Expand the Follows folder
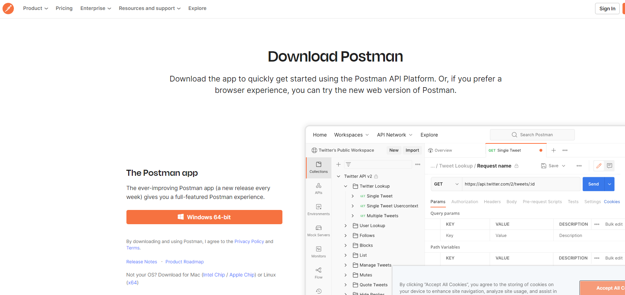625x295 pixels. tap(346, 236)
